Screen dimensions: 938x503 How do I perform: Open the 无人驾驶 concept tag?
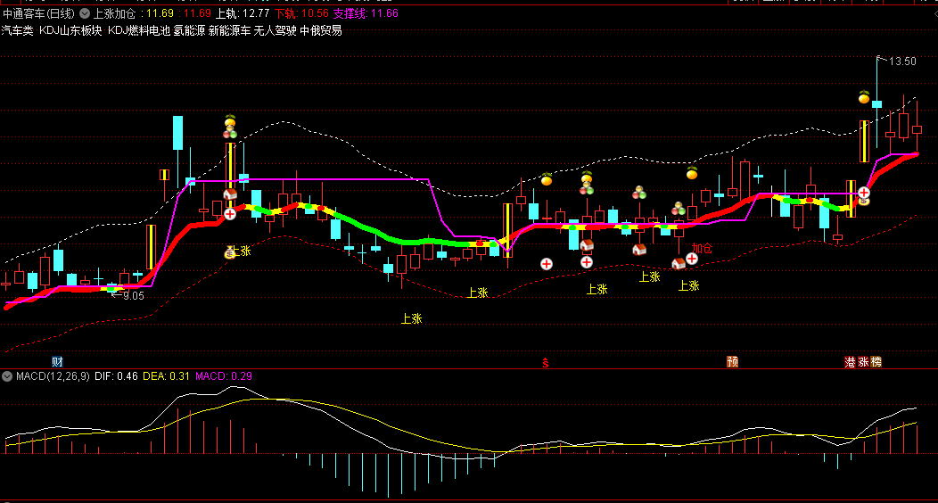click(275, 30)
